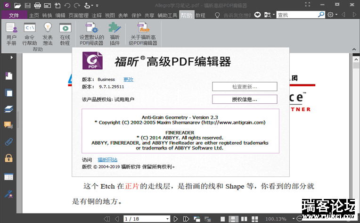360x223 pixels.
Task: Switch to the 辅助工具 tab
Action: (167, 16)
